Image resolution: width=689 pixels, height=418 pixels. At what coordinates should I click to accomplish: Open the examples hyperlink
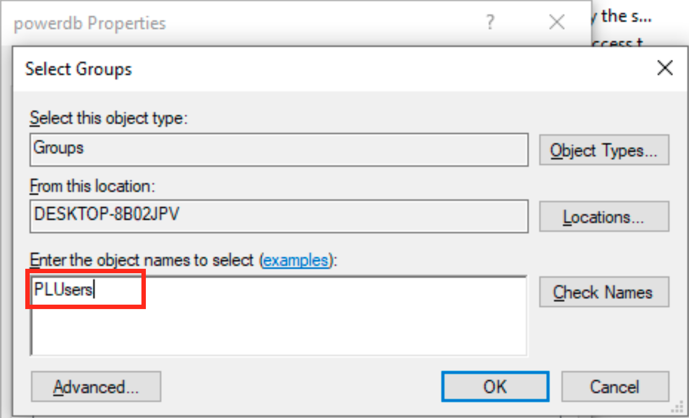click(x=296, y=260)
